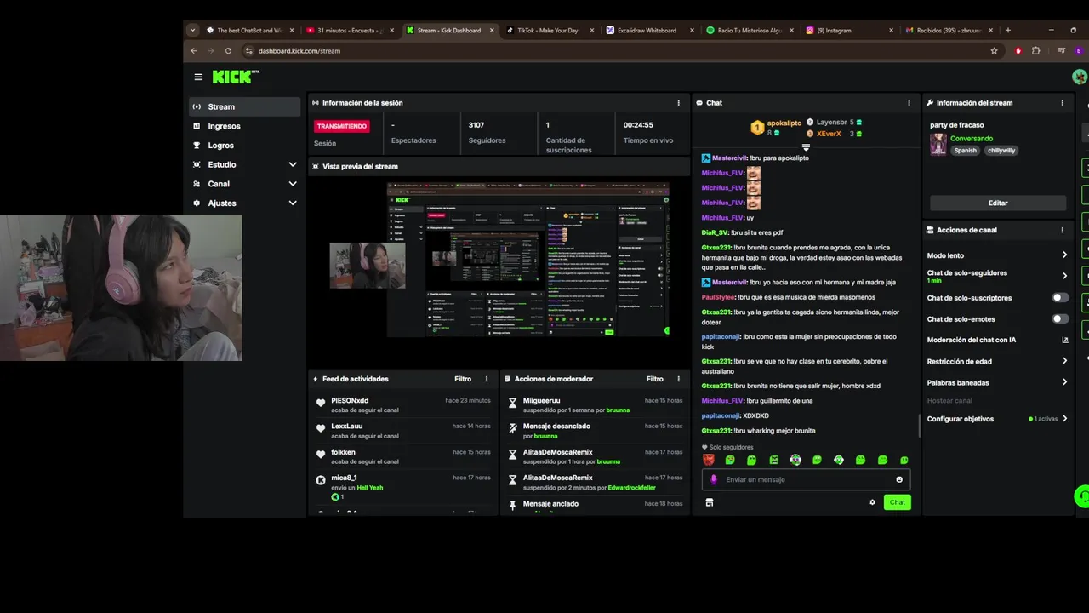Click the chat scrollbar
1089x613 pixels.
click(919, 426)
